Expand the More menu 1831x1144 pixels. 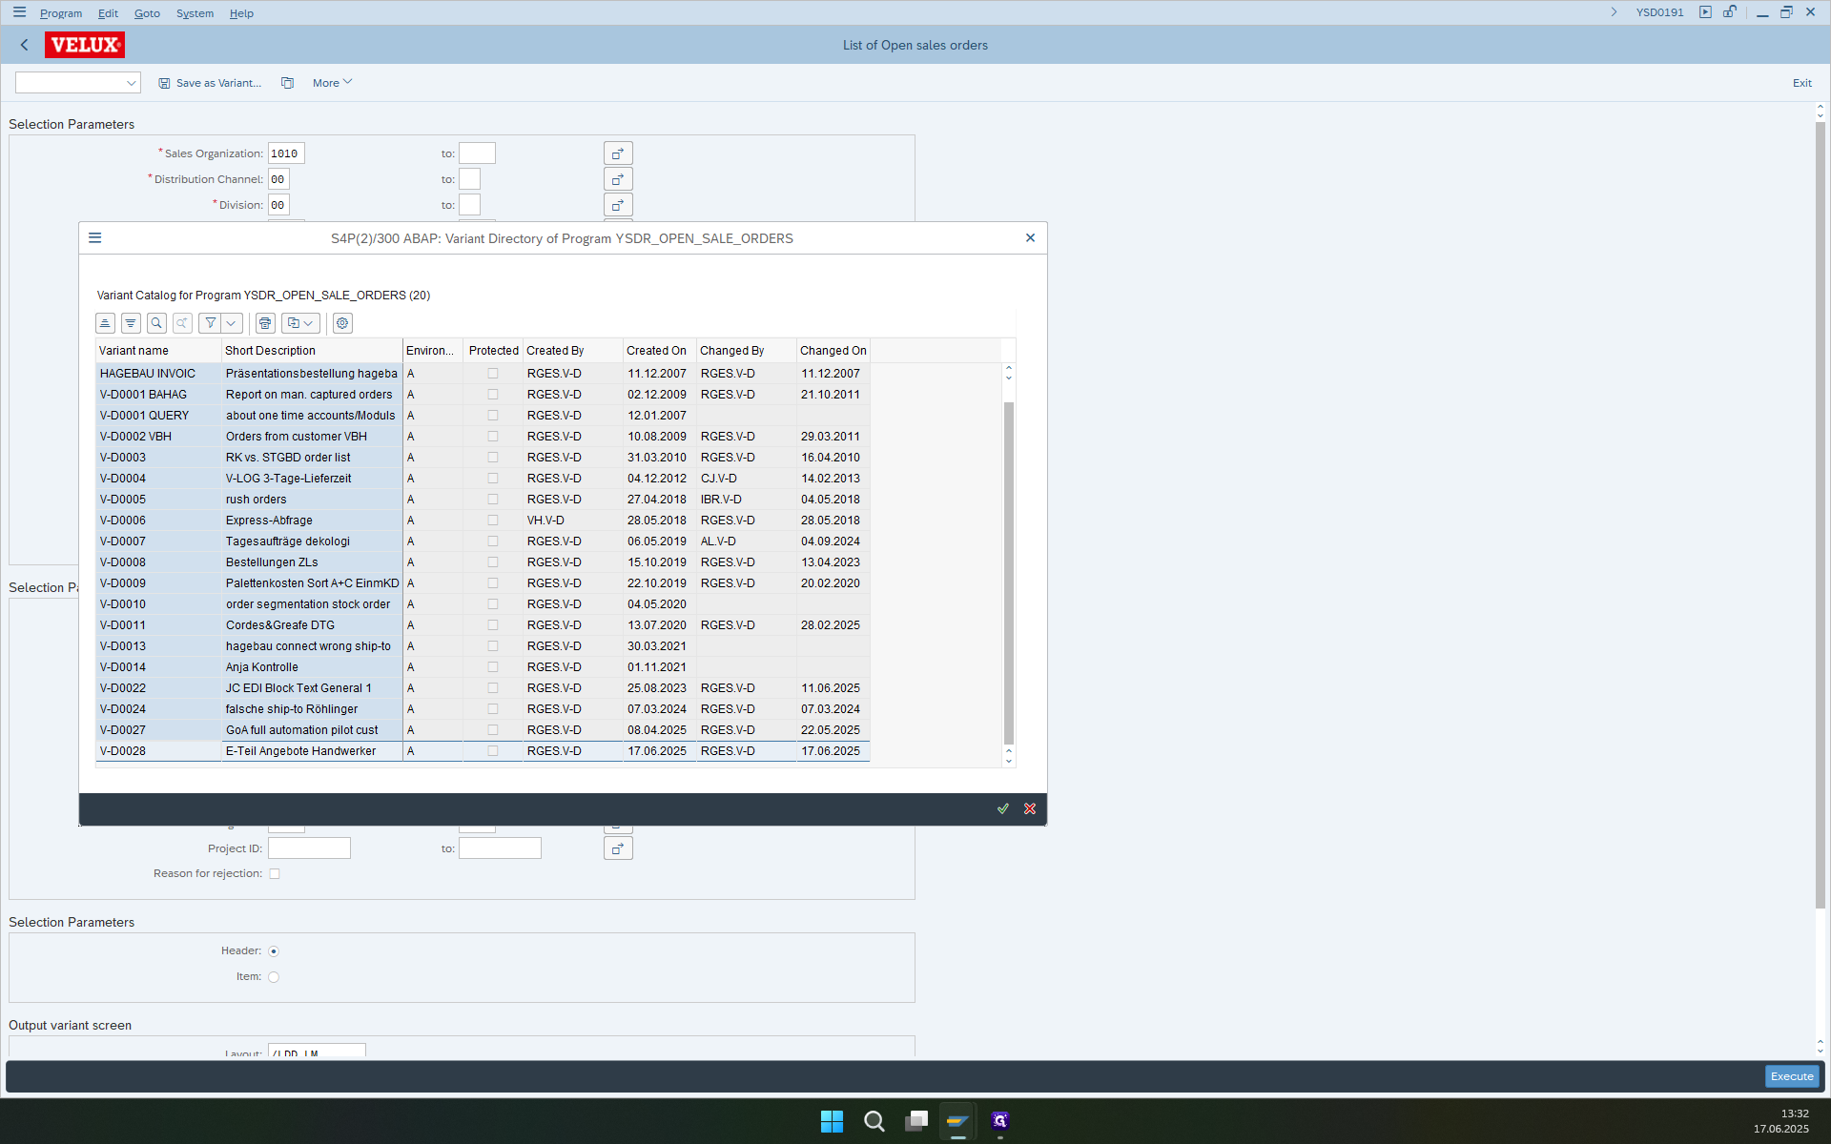click(x=332, y=83)
